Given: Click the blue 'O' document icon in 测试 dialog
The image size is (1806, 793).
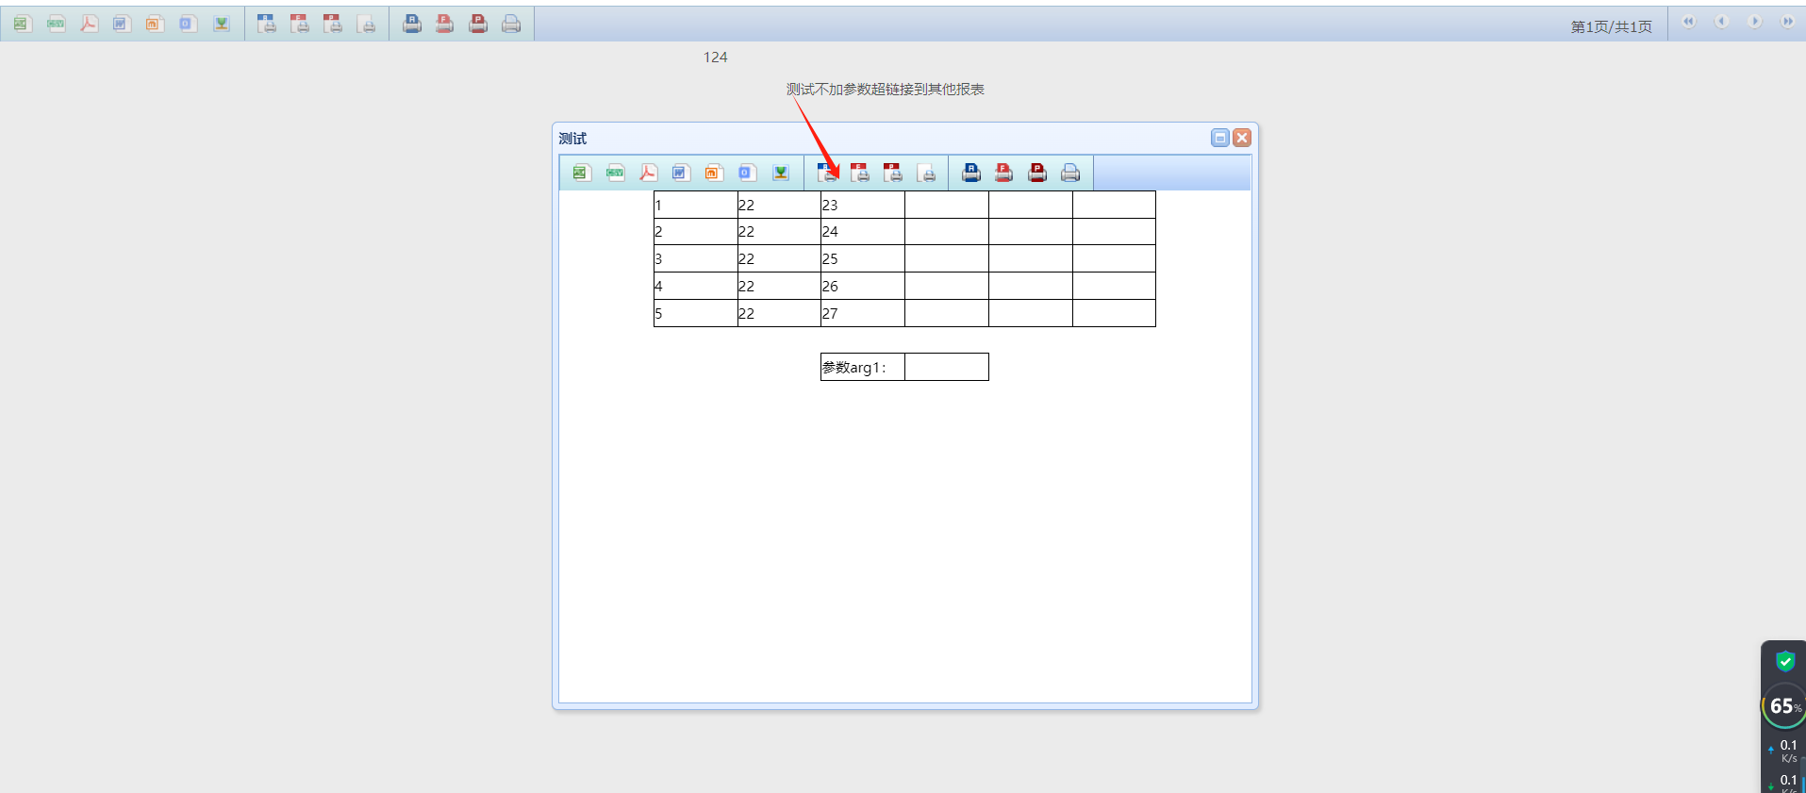Looking at the screenshot, I should [x=748, y=173].
